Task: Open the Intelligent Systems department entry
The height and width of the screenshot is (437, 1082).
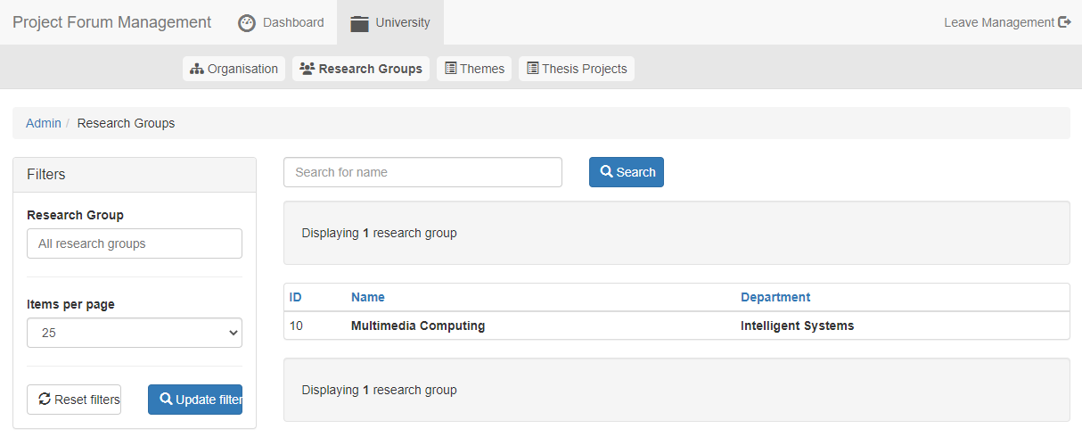Action: pos(797,326)
